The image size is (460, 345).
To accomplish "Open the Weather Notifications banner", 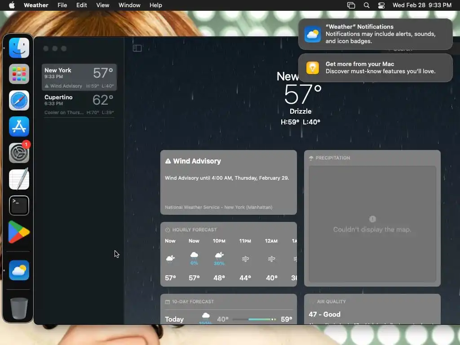I will [375, 34].
